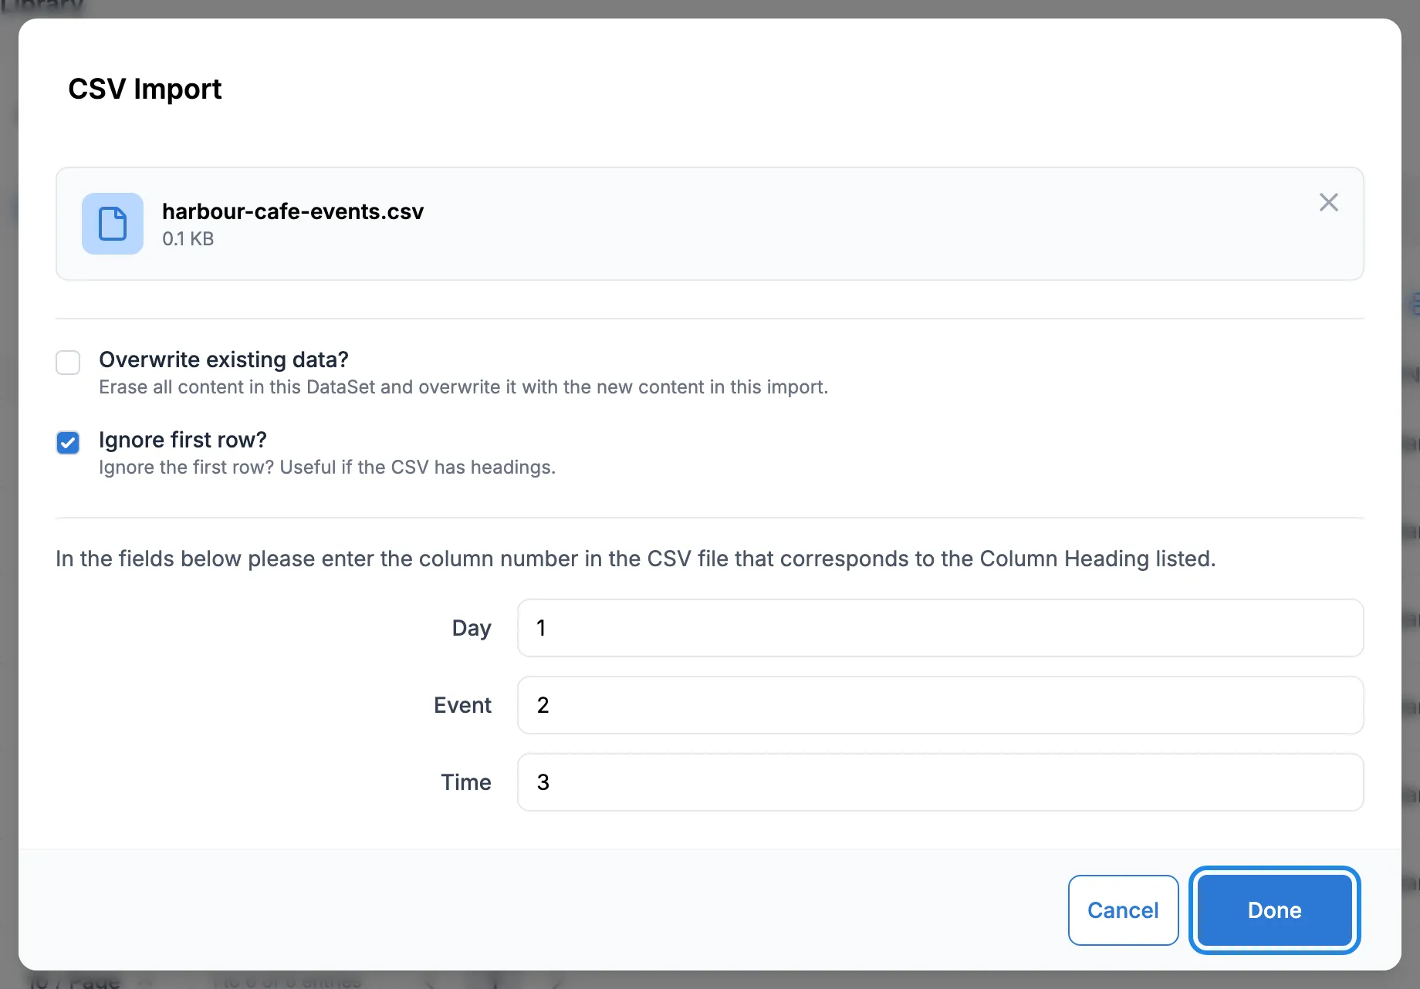Click the Time field label

[466, 782]
